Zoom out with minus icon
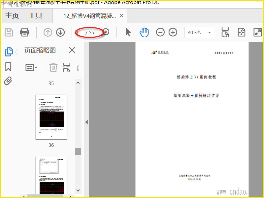Image resolution: width=264 pixels, height=198 pixels. [160, 32]
